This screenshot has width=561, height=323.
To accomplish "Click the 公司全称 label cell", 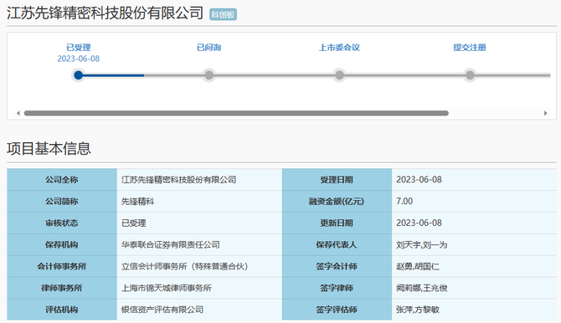I will 62,180.
